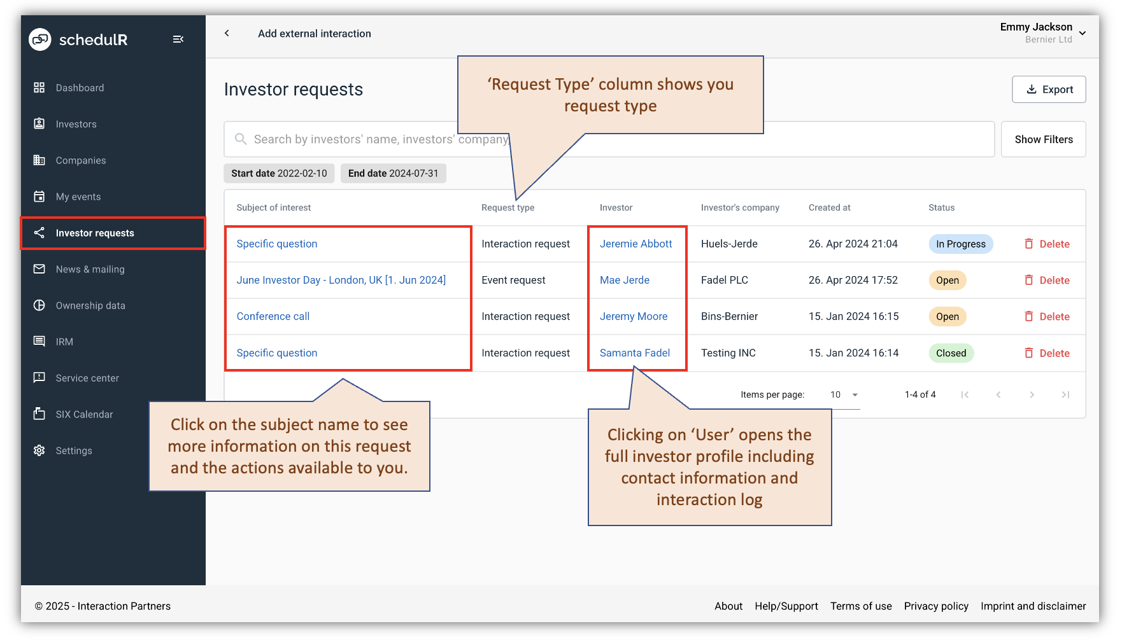Select SIX Calendar in the navigation menu
1122x640 pixels.
pos(39,414)
